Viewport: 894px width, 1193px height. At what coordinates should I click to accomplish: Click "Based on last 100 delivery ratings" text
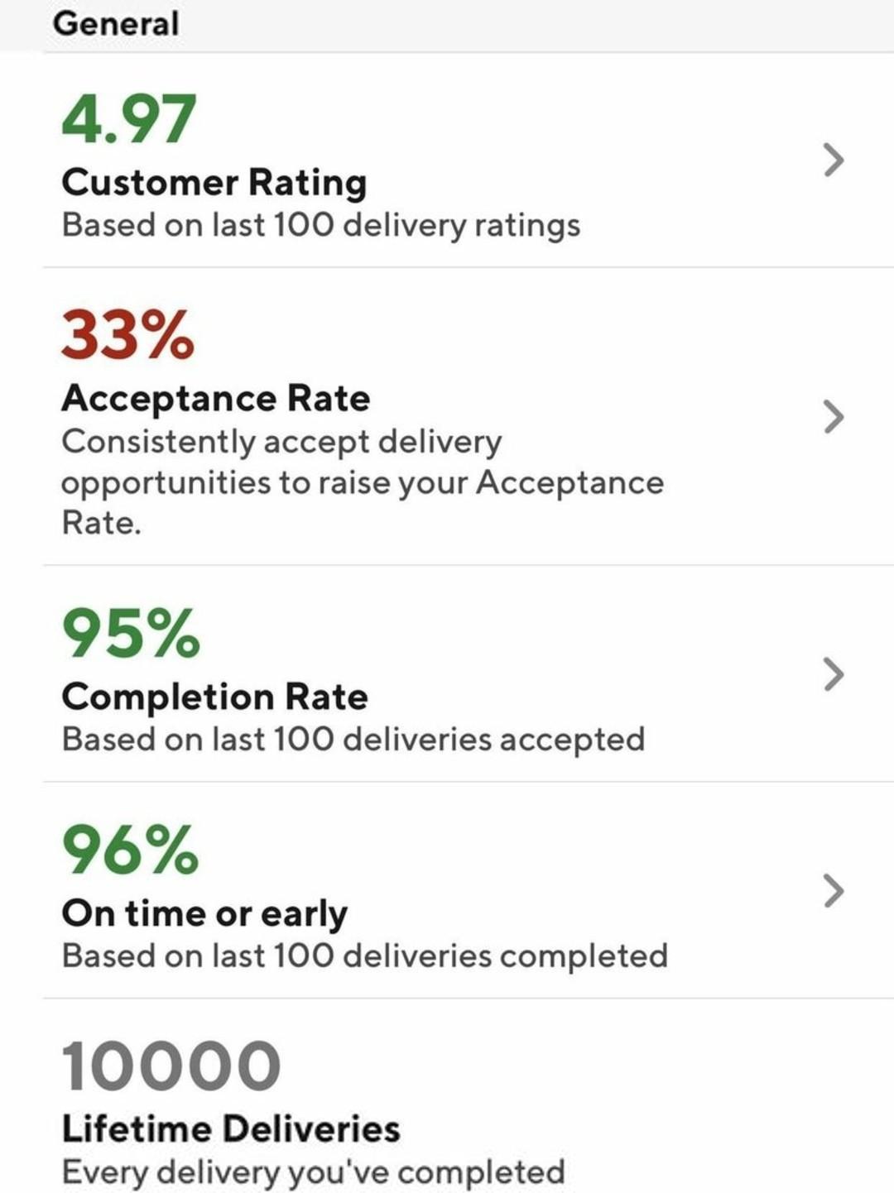coord(321,225)
